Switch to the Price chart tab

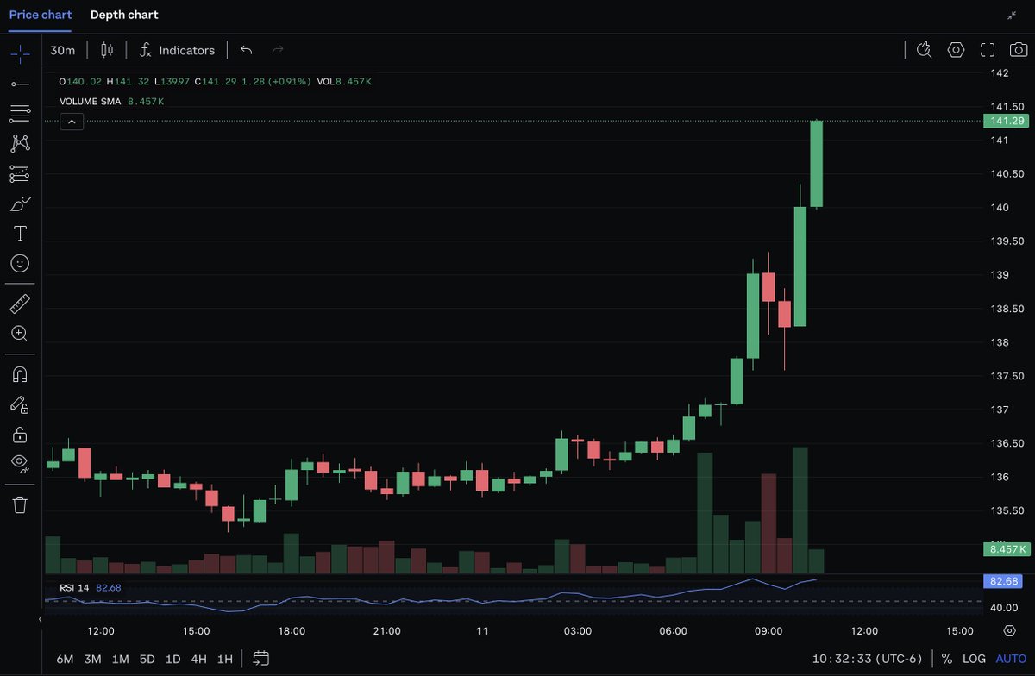41,15
